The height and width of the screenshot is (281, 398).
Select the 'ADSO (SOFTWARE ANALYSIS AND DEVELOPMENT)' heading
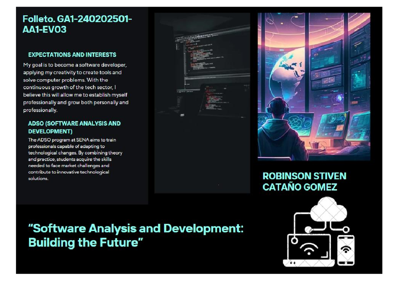point(74,127)
